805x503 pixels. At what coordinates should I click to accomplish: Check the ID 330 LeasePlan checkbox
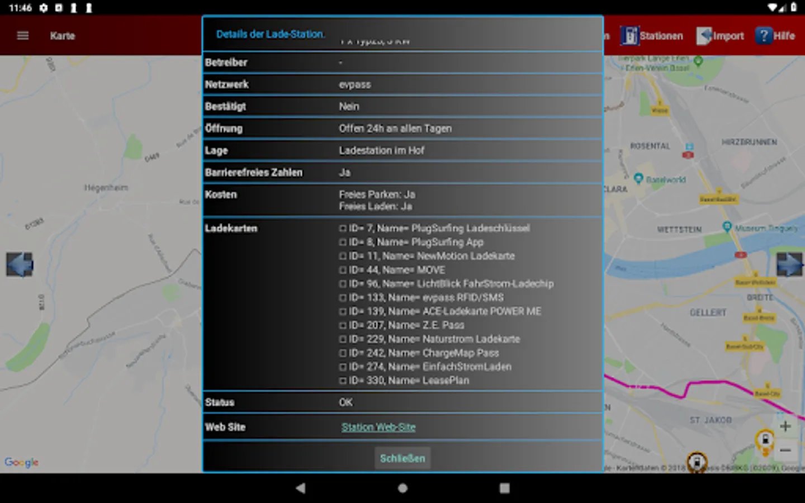tap(343, 381)
